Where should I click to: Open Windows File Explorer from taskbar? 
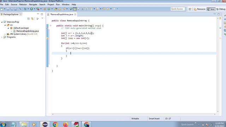[24, 124]
